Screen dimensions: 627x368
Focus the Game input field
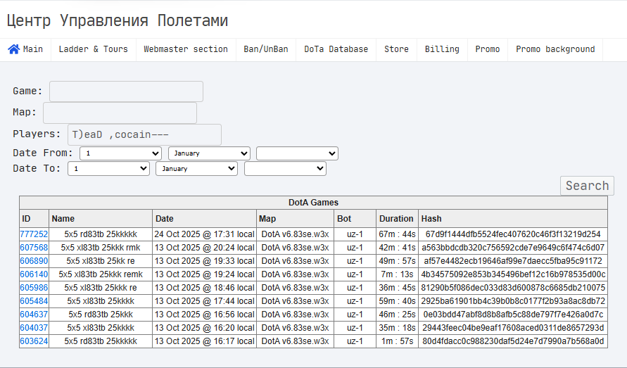127,91
